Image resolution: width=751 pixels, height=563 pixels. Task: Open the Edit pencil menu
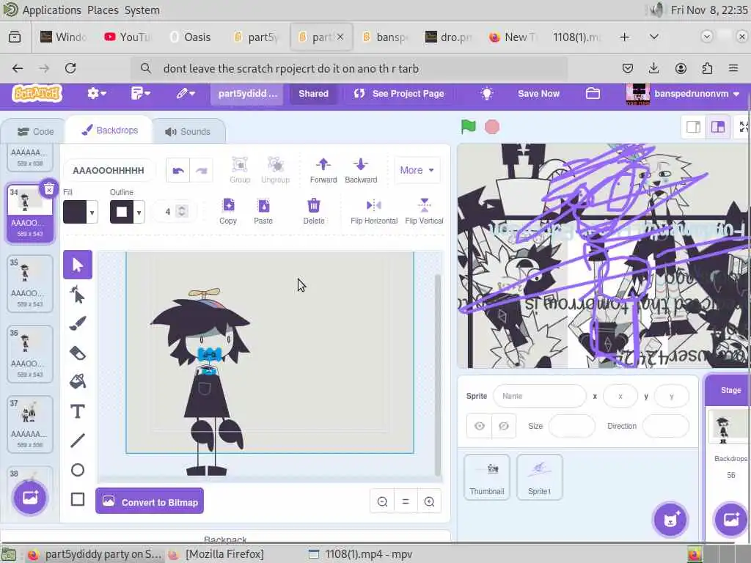(186, 93)
